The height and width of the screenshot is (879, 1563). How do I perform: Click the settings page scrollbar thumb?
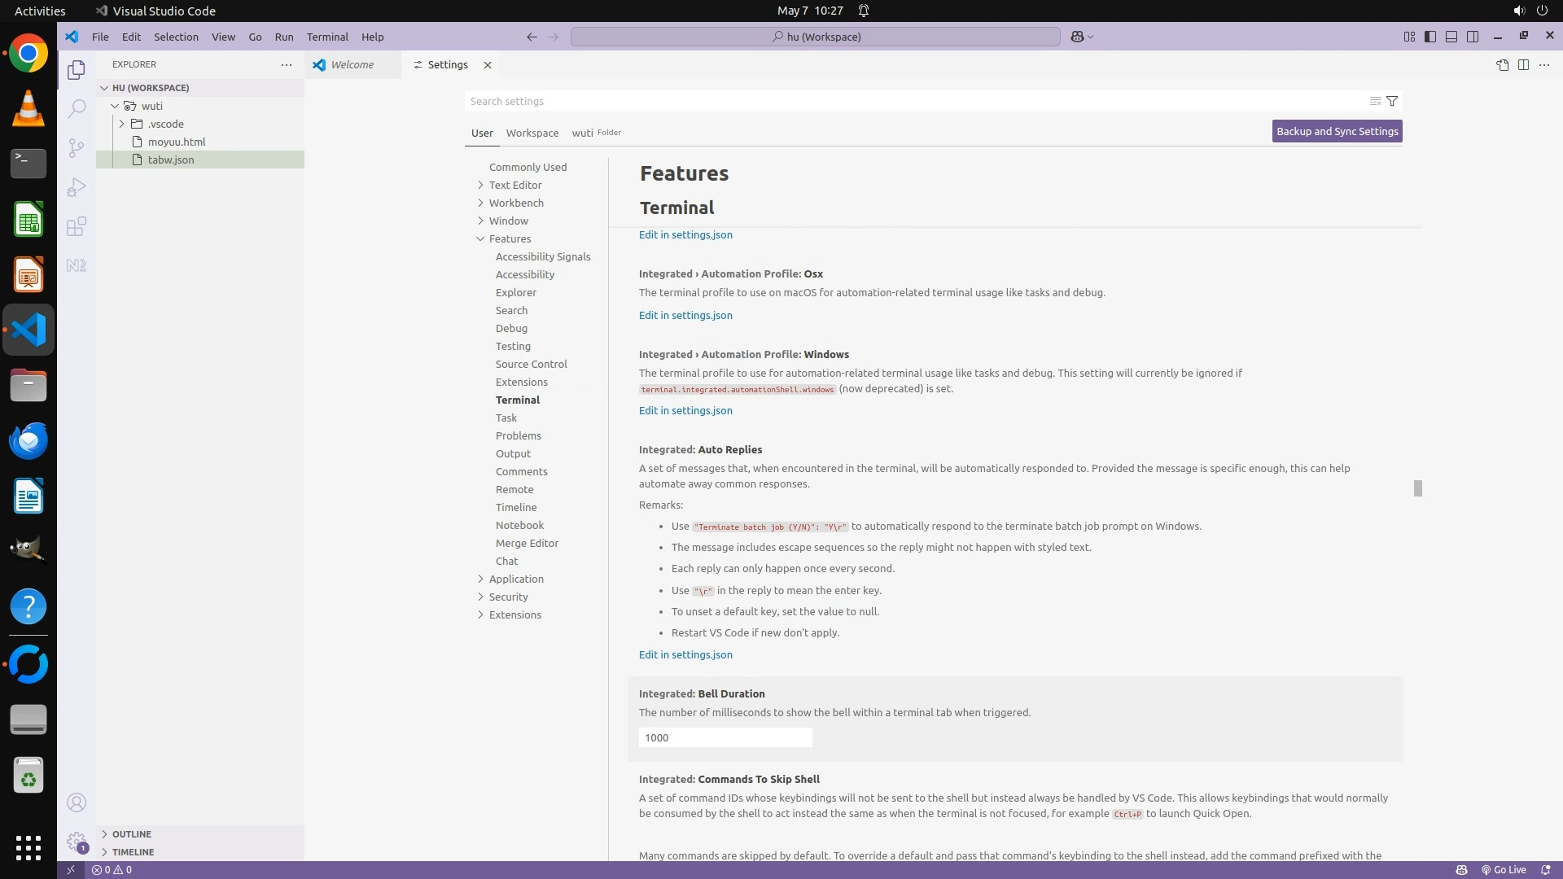click(1417, 488)
